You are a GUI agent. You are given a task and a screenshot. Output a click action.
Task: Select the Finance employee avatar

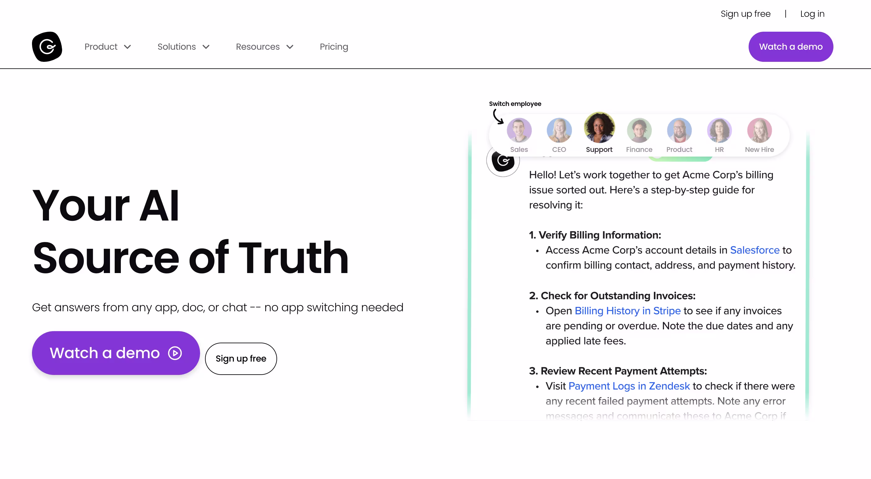coord(639,130)
